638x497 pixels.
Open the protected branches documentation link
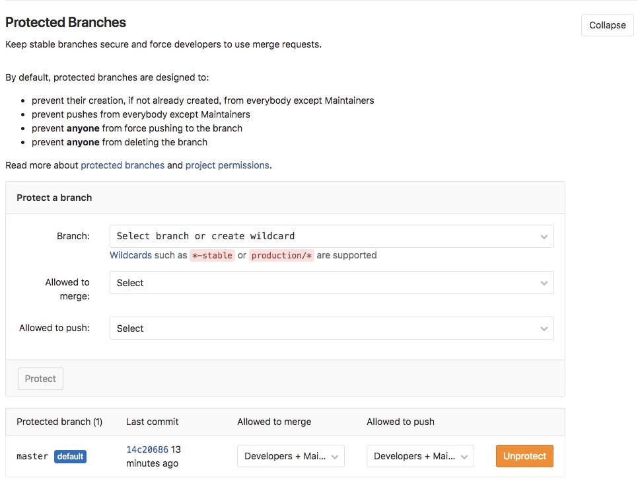(122, 165)
